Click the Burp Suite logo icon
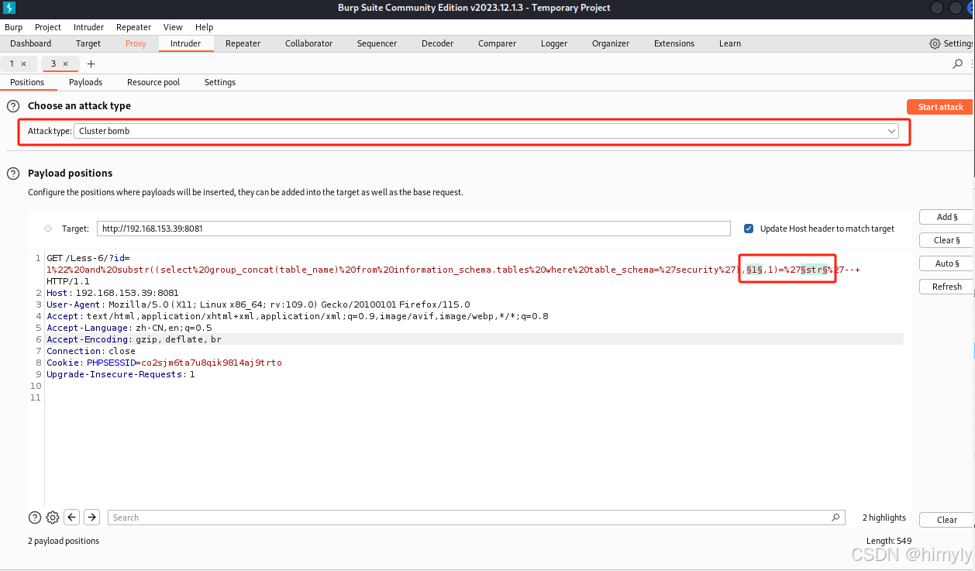Screen dimensions: 975x571 [9, 8]
